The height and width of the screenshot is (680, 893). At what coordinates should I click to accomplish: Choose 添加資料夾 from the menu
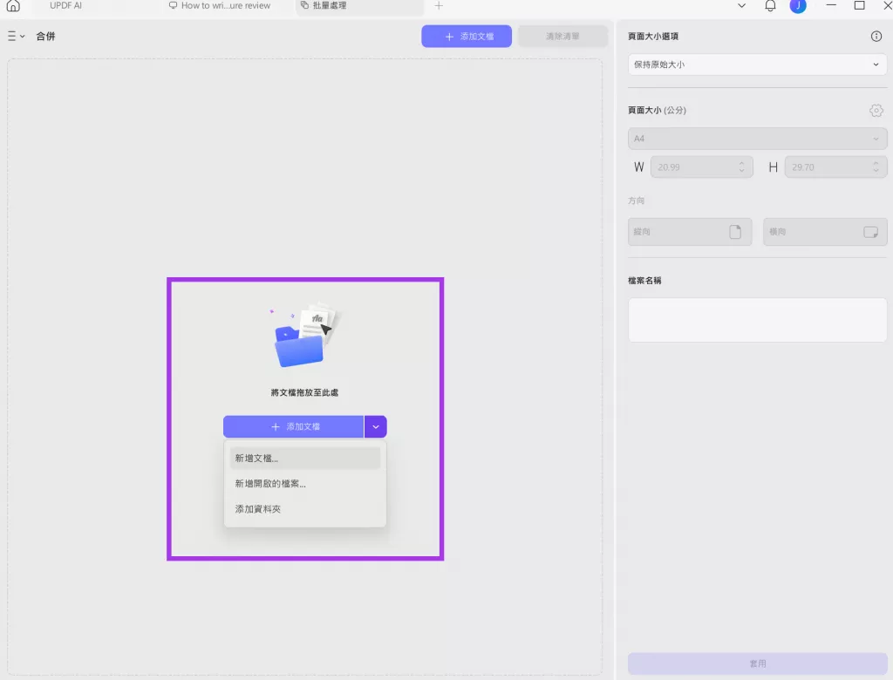[305, 509]
